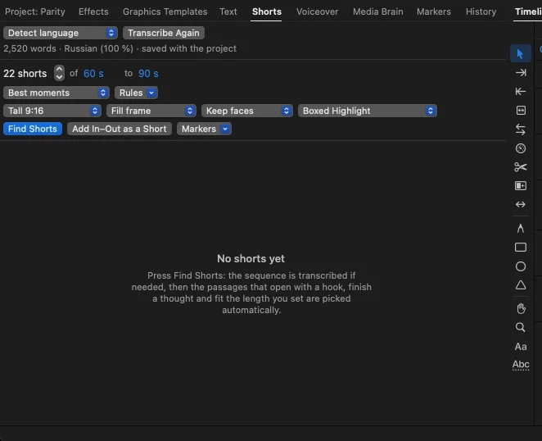Expand the Rules menu
Screen dimensions: 542x441
coord(136,93)
